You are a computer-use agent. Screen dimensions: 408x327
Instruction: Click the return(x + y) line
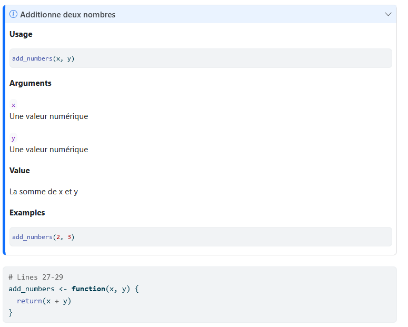tap(44, 301)
